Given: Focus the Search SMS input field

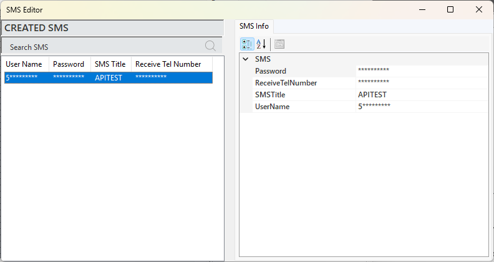Looking at the screenshot, I should (105, 47).
